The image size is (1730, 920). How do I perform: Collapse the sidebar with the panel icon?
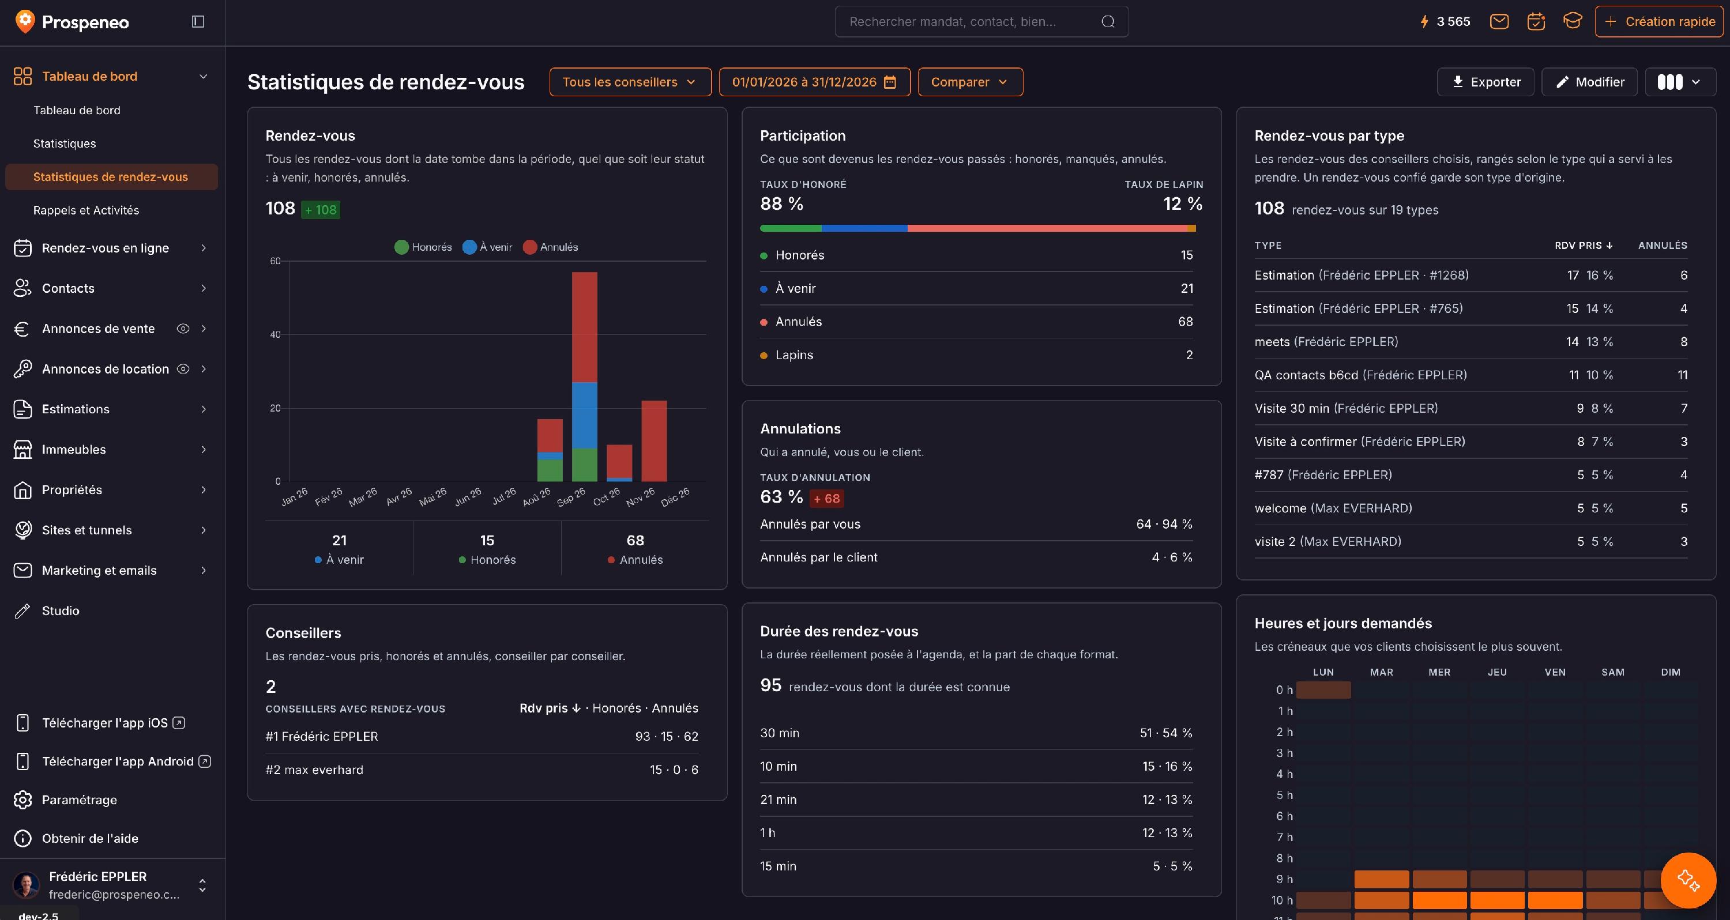[x=197, y=21]
